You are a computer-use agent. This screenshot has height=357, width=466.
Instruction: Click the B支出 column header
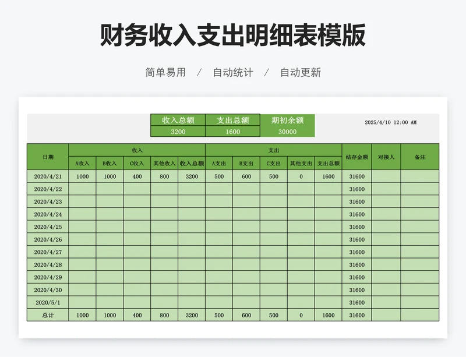coord(246,163)
